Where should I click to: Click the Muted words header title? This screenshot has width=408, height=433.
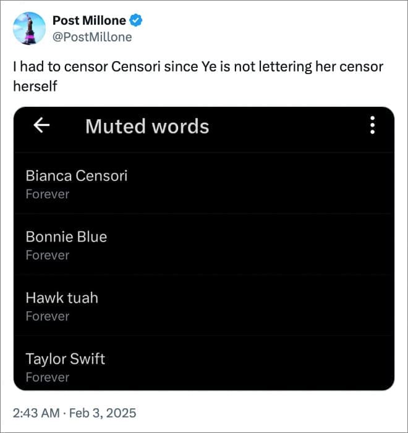click(x=147, y=126)
